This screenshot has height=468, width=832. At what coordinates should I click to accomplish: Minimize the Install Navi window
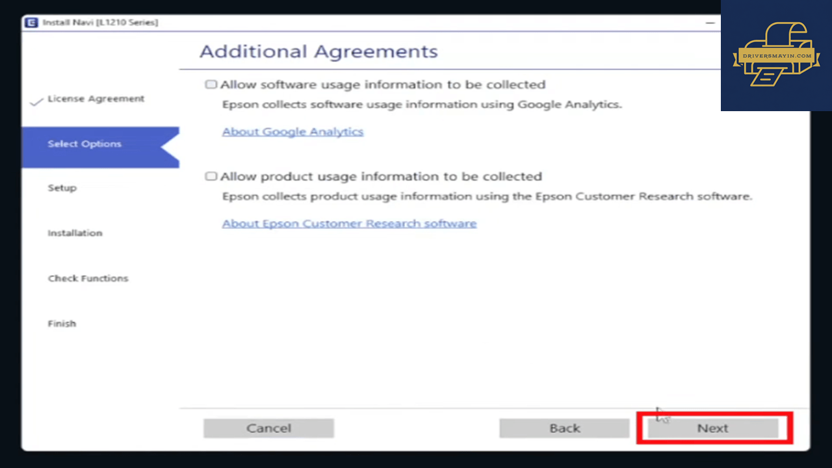(x=710, y=23)
